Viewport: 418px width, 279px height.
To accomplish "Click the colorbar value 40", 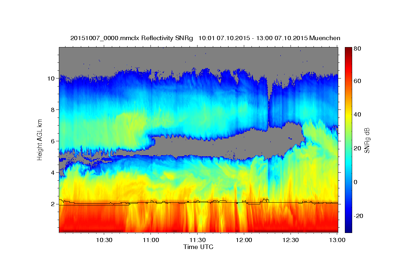I will click(x=358, y=114).
